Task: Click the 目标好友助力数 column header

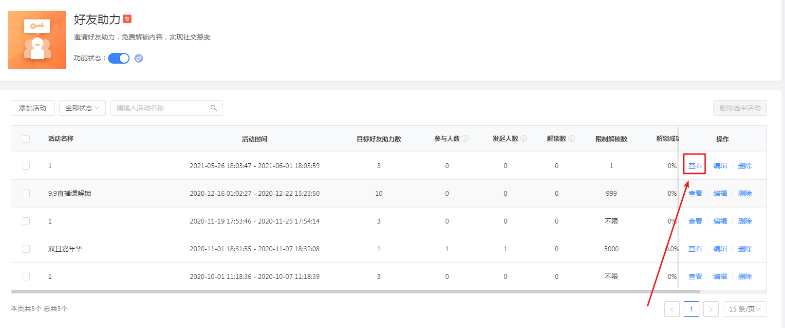Action: coord(379,139)
